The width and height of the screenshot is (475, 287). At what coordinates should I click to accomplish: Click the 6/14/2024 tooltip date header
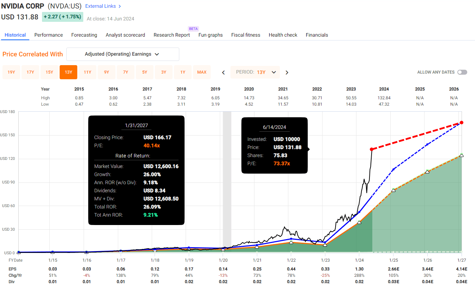click(x=275, y=127)
